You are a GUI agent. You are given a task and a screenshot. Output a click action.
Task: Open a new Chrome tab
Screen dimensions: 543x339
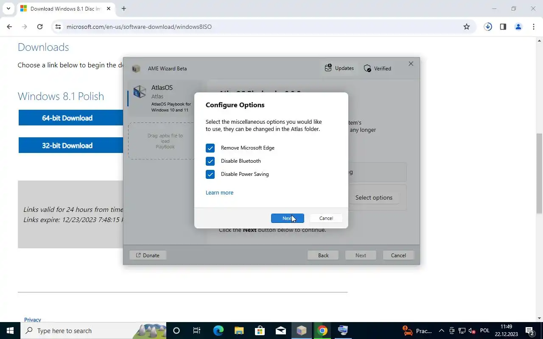click(x=123, y=8)
